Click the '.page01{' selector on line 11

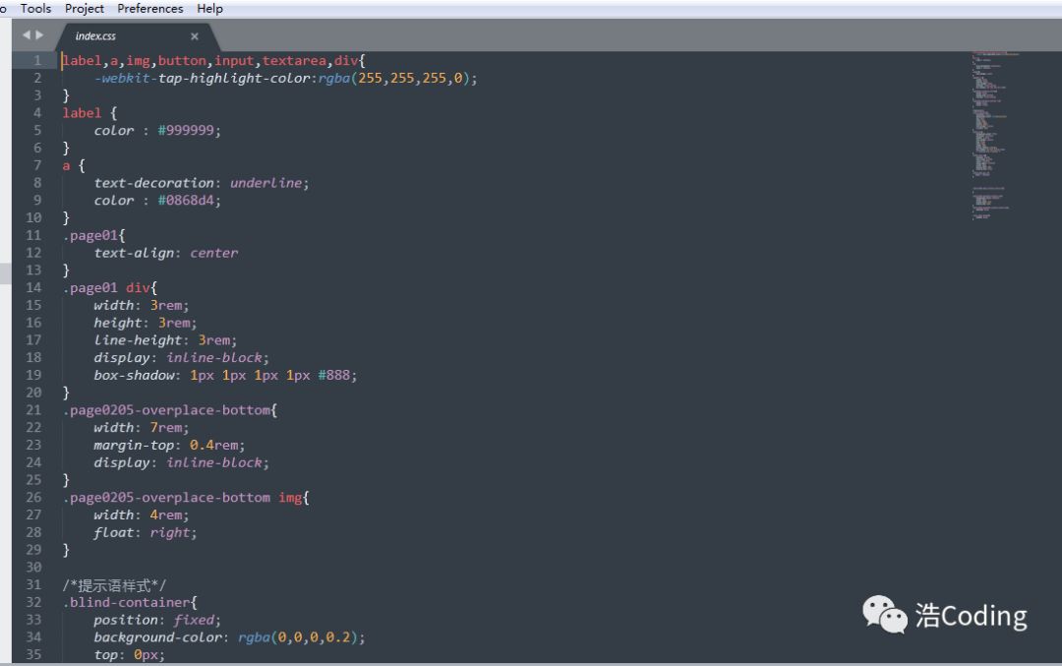click(94, 235)
